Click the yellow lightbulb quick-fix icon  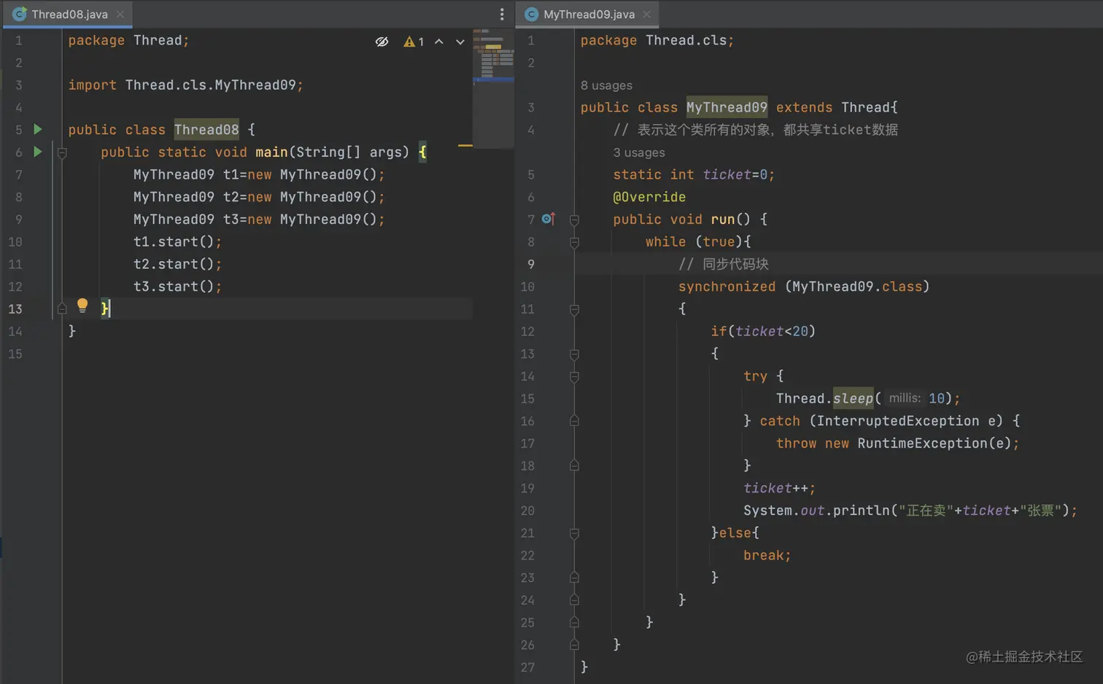(82, 306)
